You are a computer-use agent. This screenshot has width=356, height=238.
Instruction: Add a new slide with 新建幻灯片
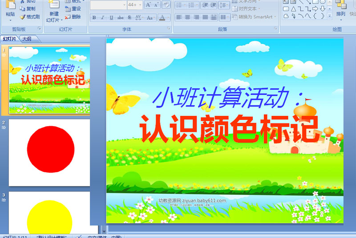[54, 11]
